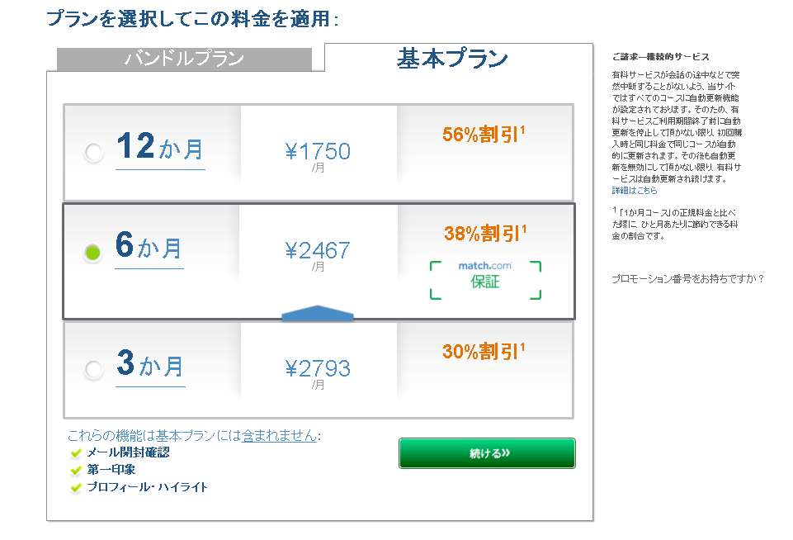Click the blue arrow pointer under the 6か月 plan
This screenshot has height=540, width=793.
tap(318, 315)
